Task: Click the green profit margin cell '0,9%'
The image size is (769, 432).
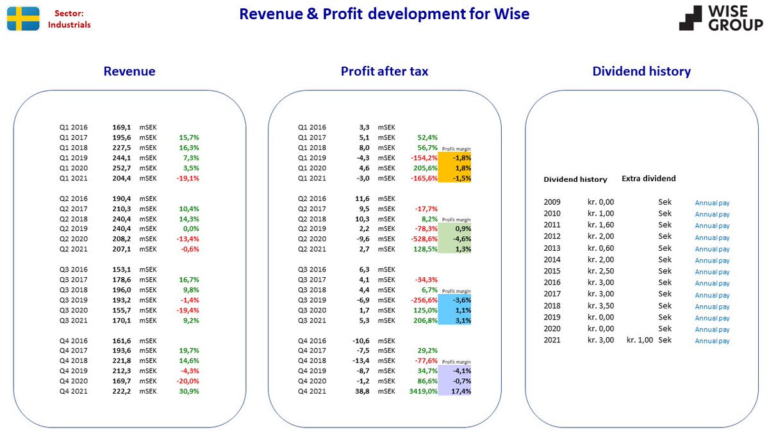Action: point(454,230)
